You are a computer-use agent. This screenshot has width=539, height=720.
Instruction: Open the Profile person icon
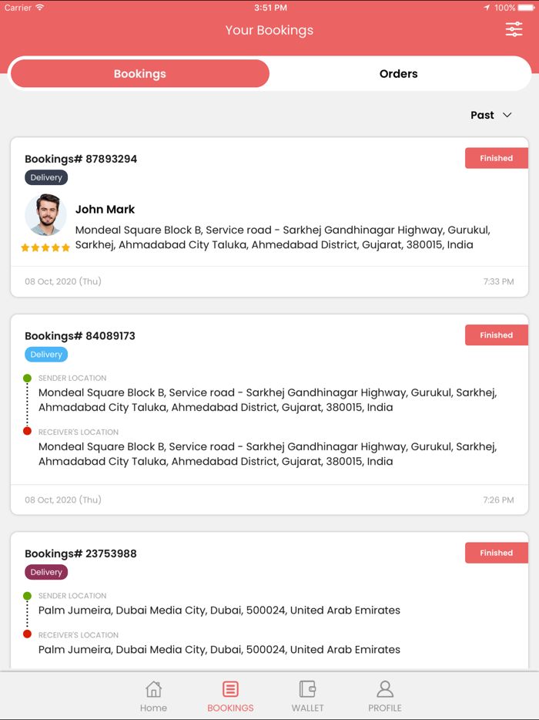tap(385, 689)
